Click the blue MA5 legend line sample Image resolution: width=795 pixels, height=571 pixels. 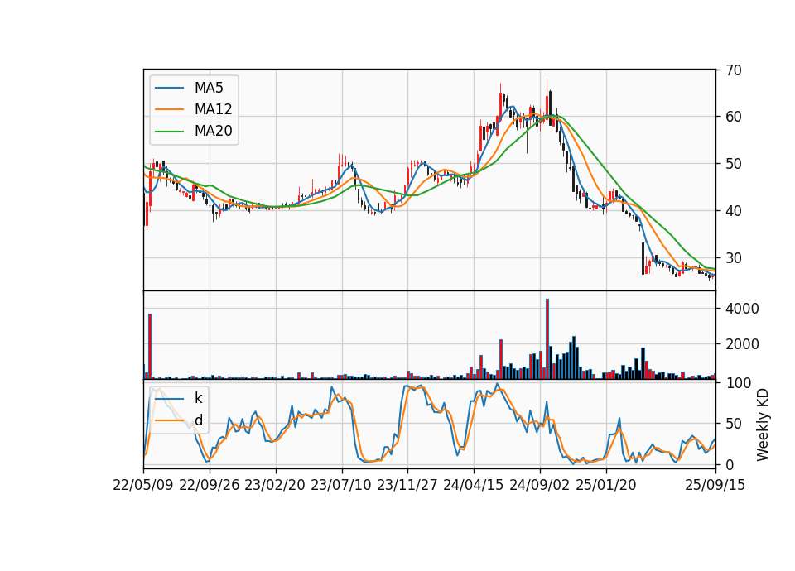[169, 88]
